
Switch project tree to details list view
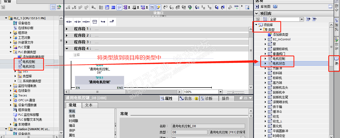coord(53,7)
